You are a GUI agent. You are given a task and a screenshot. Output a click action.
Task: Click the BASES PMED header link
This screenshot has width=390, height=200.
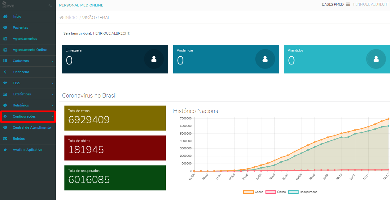click(x=333, y=4)
